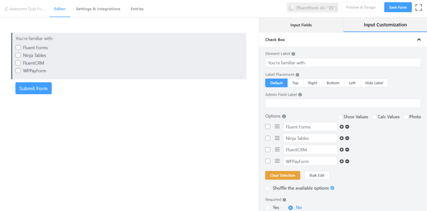Image resolution: width=427 pixels, height=211 pixels.
Task: Click the Awesome Quiz Form title
Action: pyautogui.click(x=27, y=9)
